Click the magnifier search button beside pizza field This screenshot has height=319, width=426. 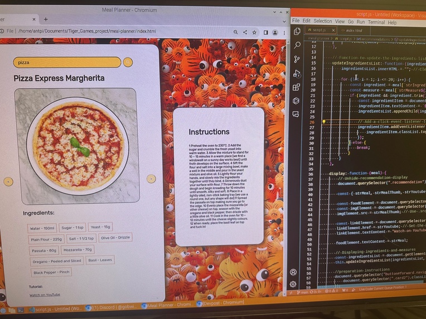click(128, 62)
